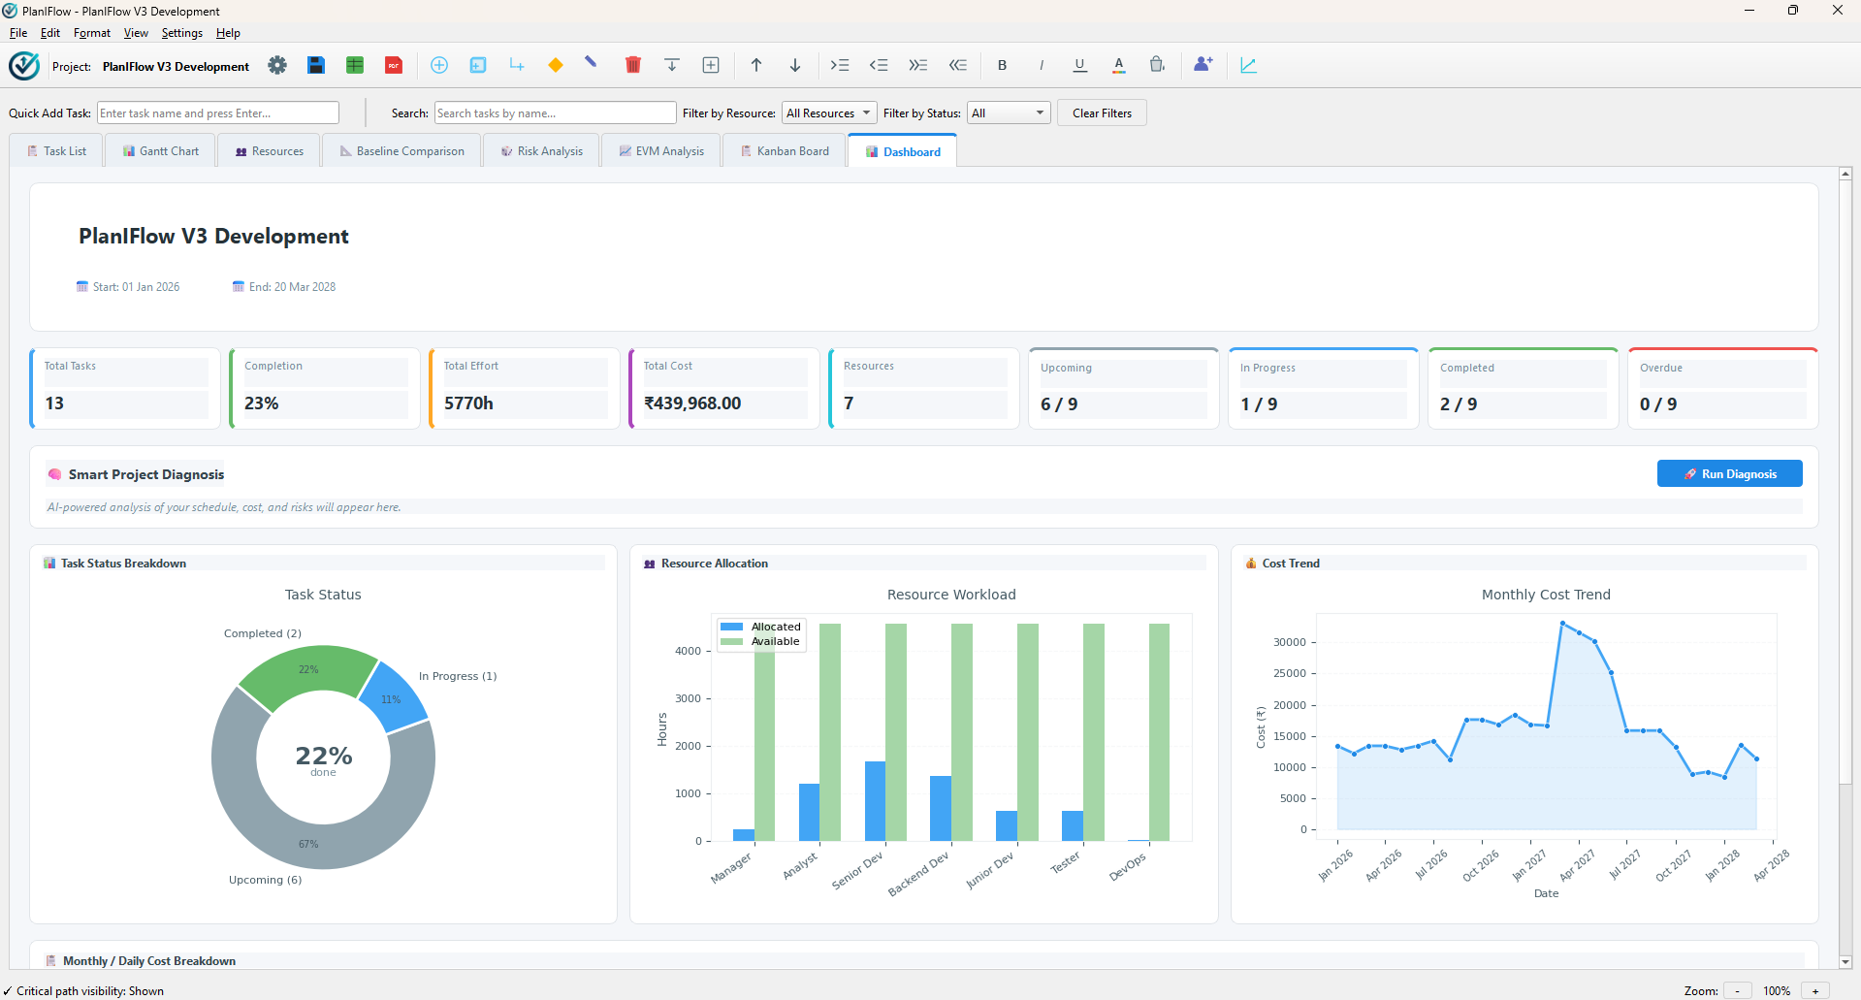Insert task with the blue square plus icon
This screenshot has height=1000, width=1861.
[x=478, y=65]
